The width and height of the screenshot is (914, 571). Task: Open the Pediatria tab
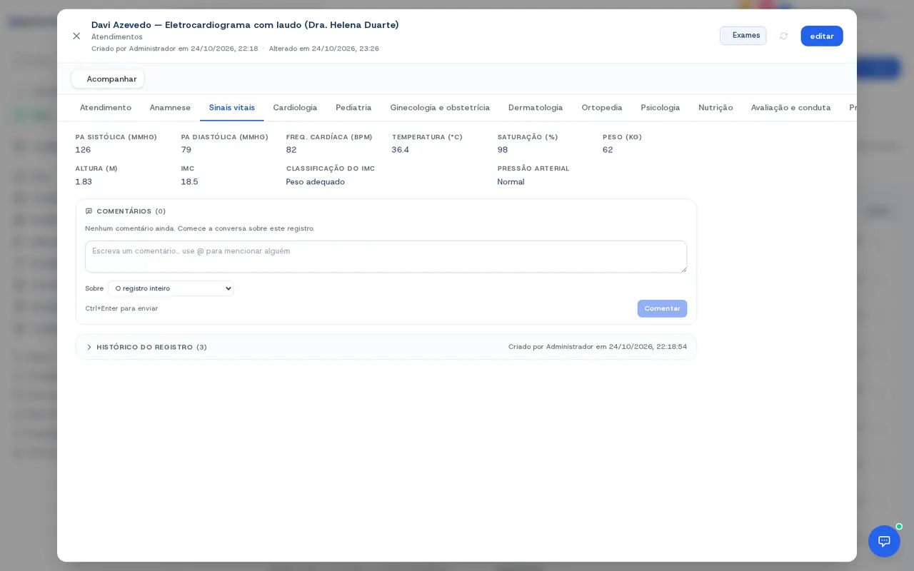(353, 108)
